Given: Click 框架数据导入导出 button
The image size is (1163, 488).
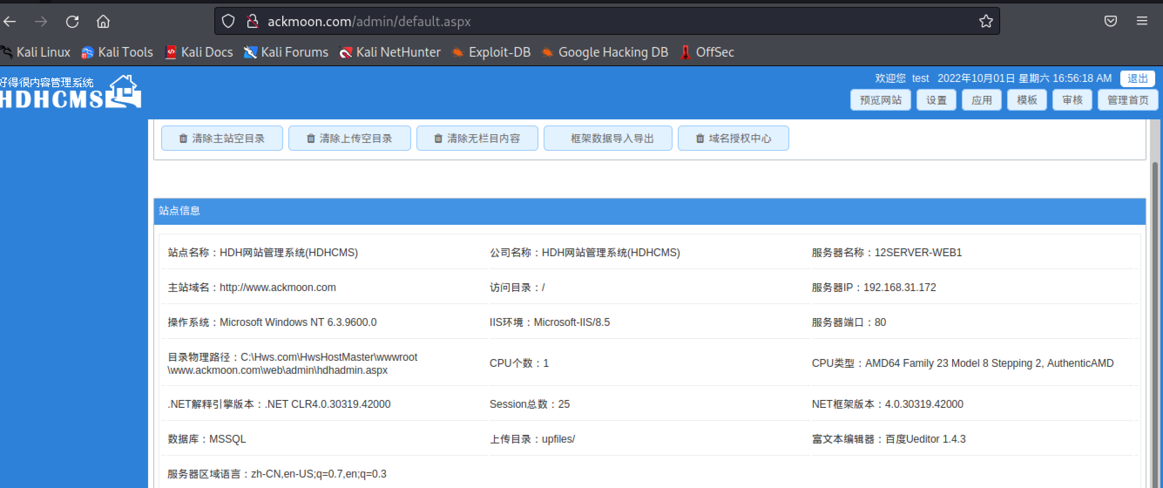Looking at the screenshot, I should tap(607, 138).
